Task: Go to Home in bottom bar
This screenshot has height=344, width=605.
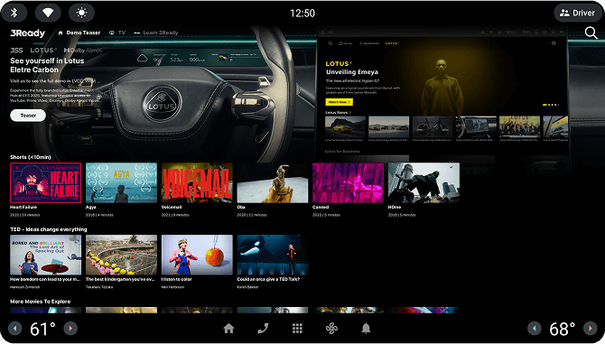Action: (228, 329)
